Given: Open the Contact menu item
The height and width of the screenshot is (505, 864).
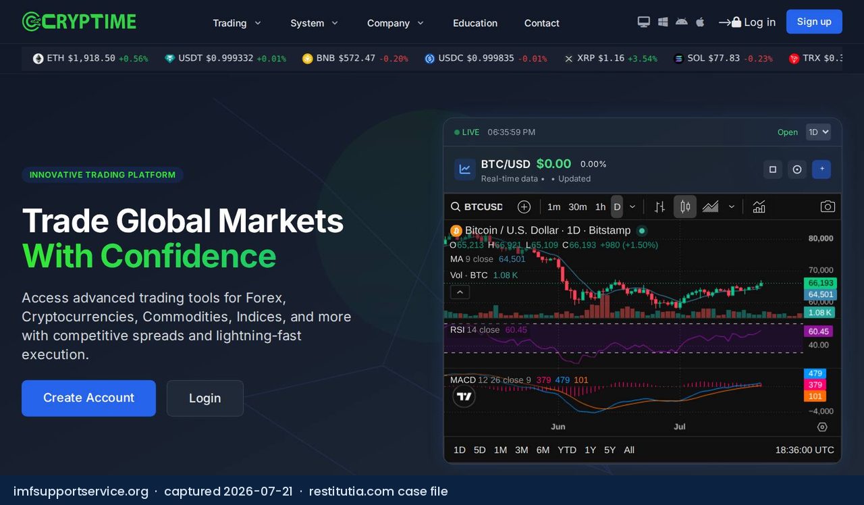Looking at the screenshot, I should [542, 23].
